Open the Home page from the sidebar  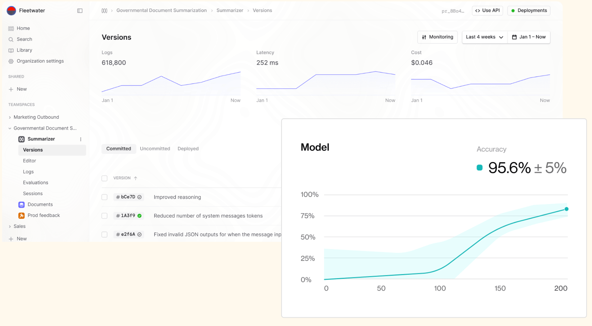point(23,28)
